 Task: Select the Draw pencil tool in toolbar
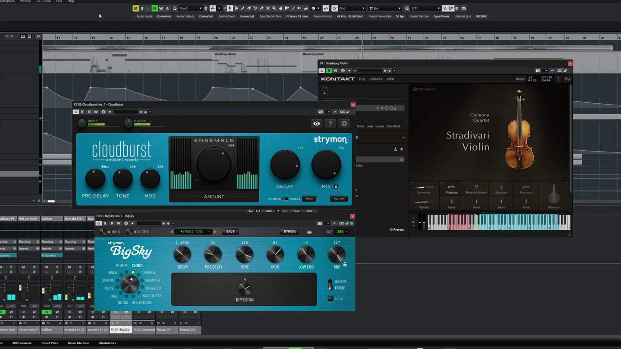coord(243,8)
